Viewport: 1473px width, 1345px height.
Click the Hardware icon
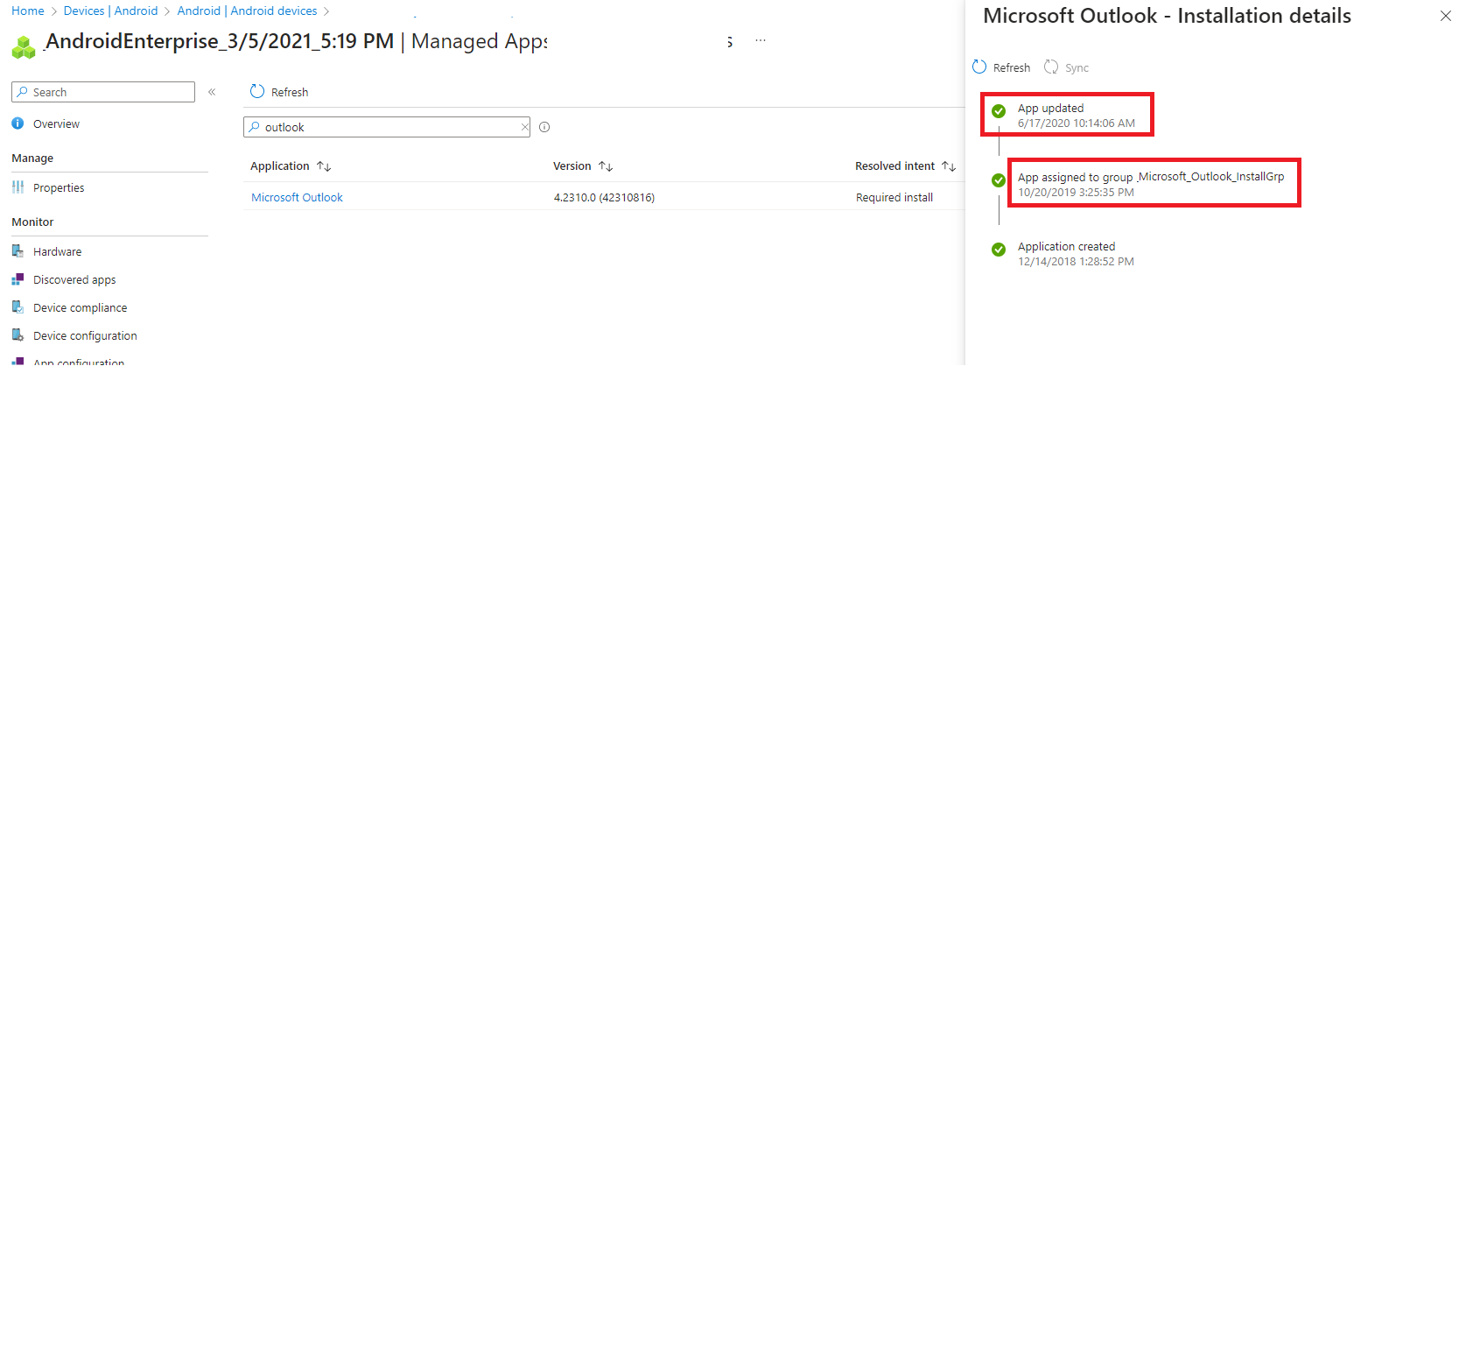pos(18,251)
